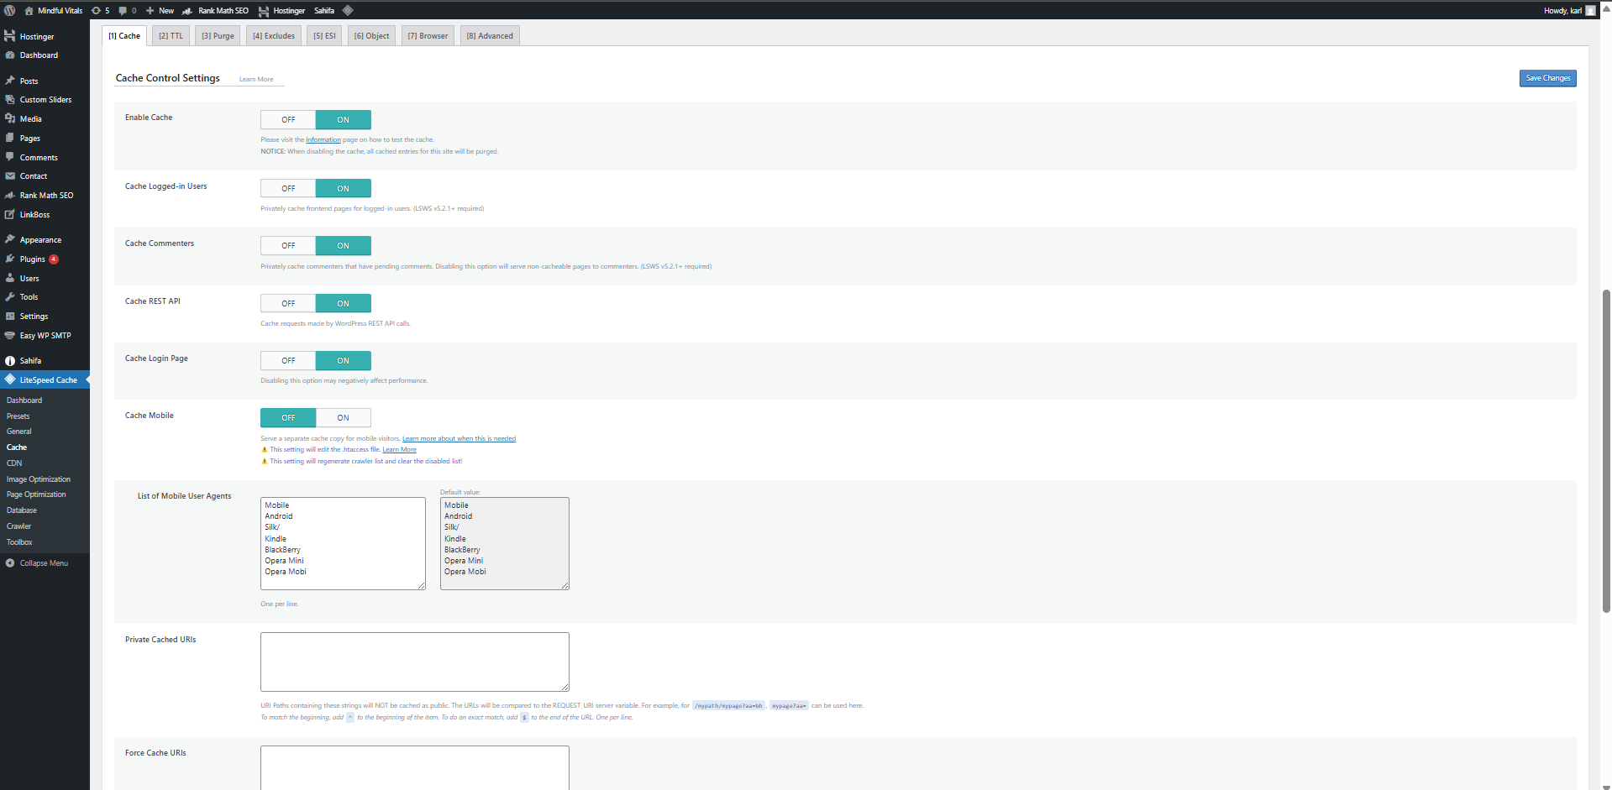Turn Cache Commenters OFF
The width and height of the screenshot is (1612, 790).
288,245
